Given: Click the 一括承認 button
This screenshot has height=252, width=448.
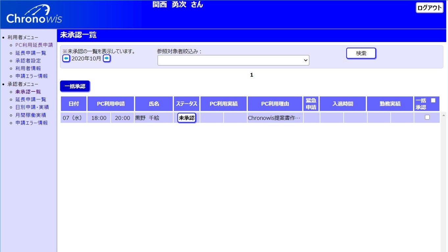Looking at the screenshot, I should click(x=75, y=86).
